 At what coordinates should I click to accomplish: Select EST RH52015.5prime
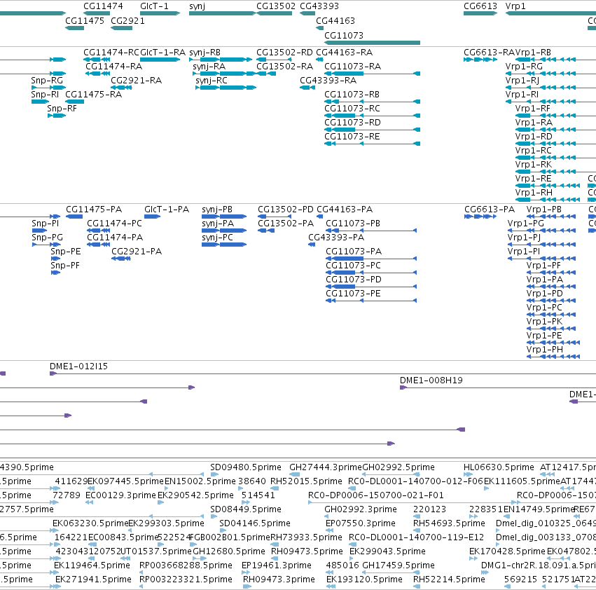click(x=306, y=482)
